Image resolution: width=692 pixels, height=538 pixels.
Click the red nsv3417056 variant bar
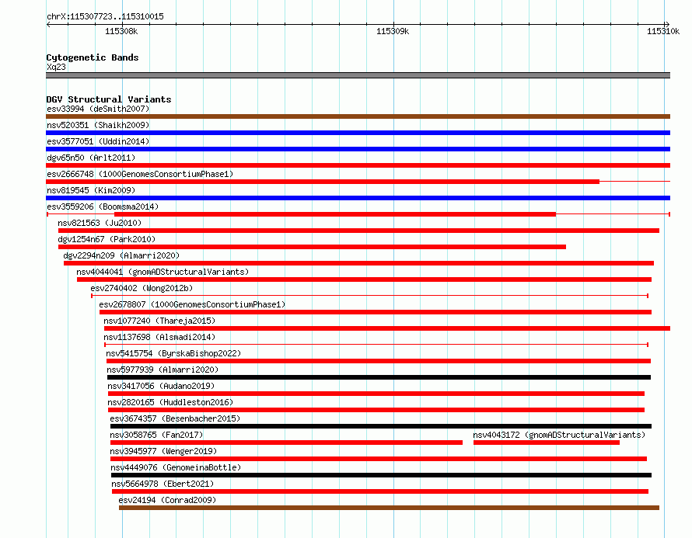pyautogui.click(x=376, y=394)
